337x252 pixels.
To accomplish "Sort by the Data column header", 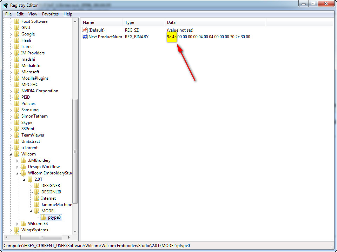I will [x=215, y=22].
